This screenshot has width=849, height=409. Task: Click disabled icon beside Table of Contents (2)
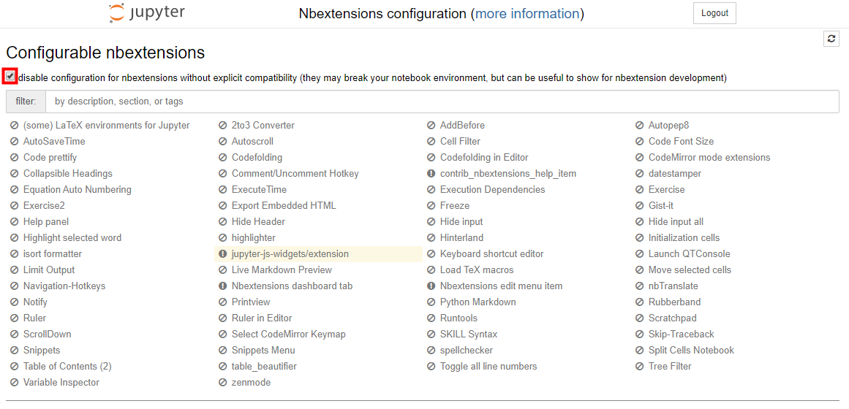(14, 367)
